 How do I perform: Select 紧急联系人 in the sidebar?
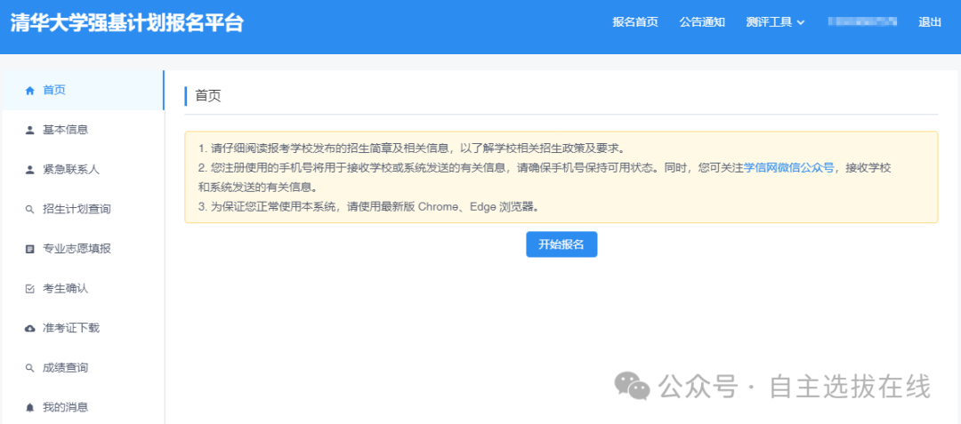coord(83,170)
